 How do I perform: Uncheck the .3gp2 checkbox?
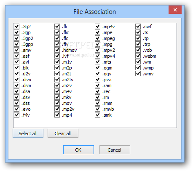pyautogui.click(x=17, y=38)
